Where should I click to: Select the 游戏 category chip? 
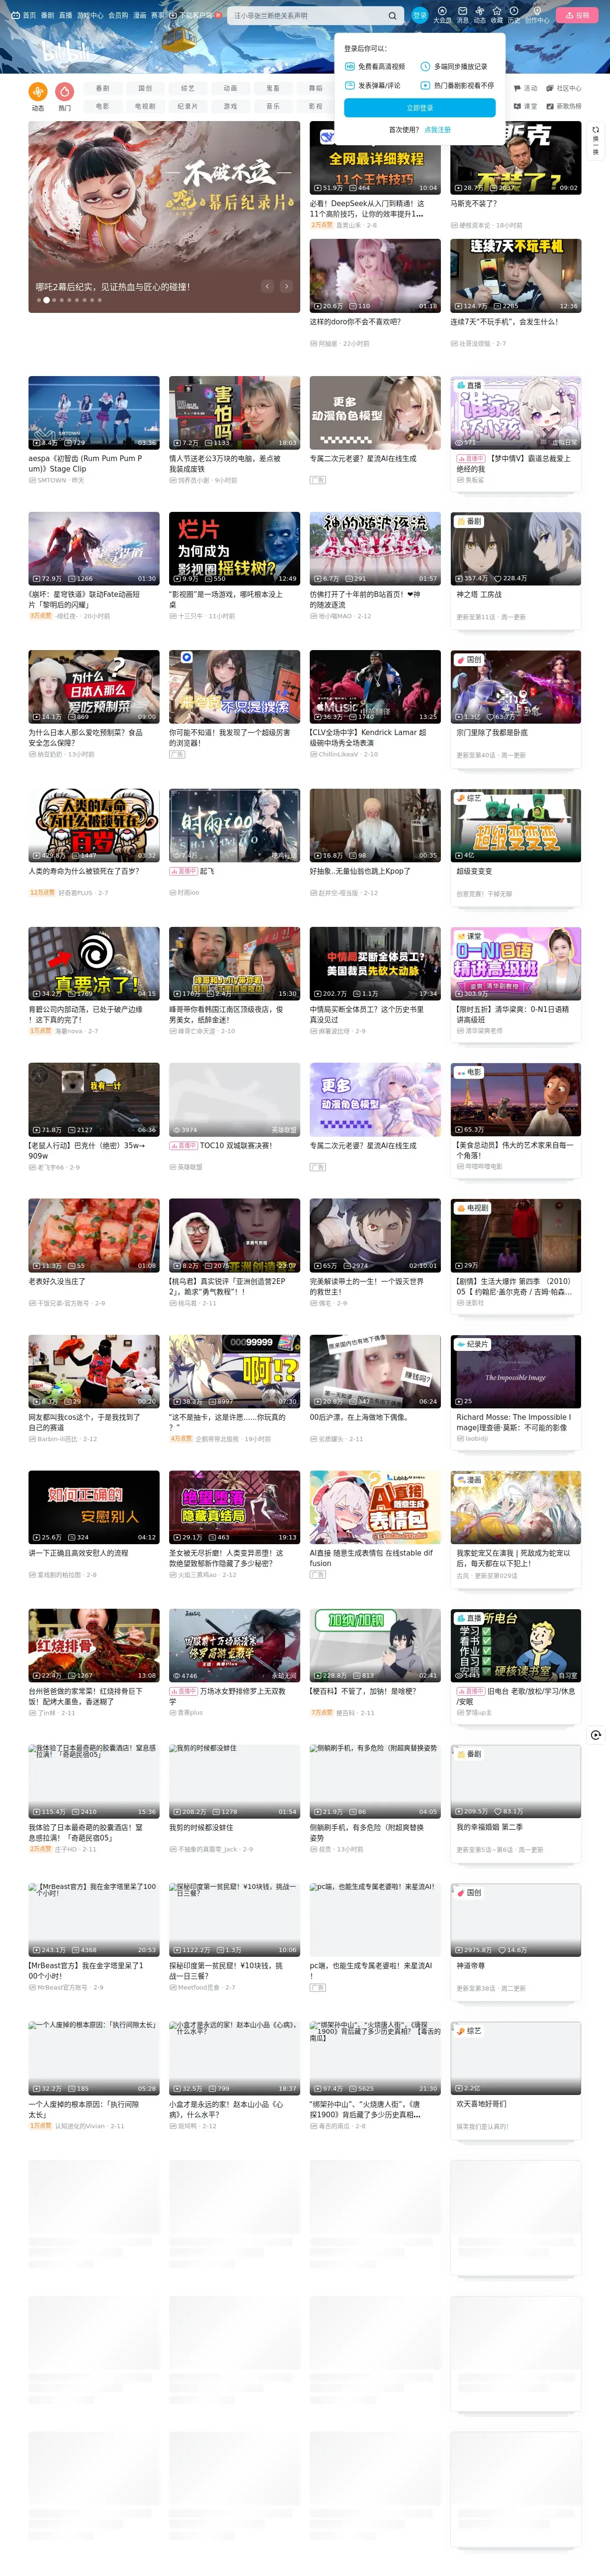click(x=230, y=106)
